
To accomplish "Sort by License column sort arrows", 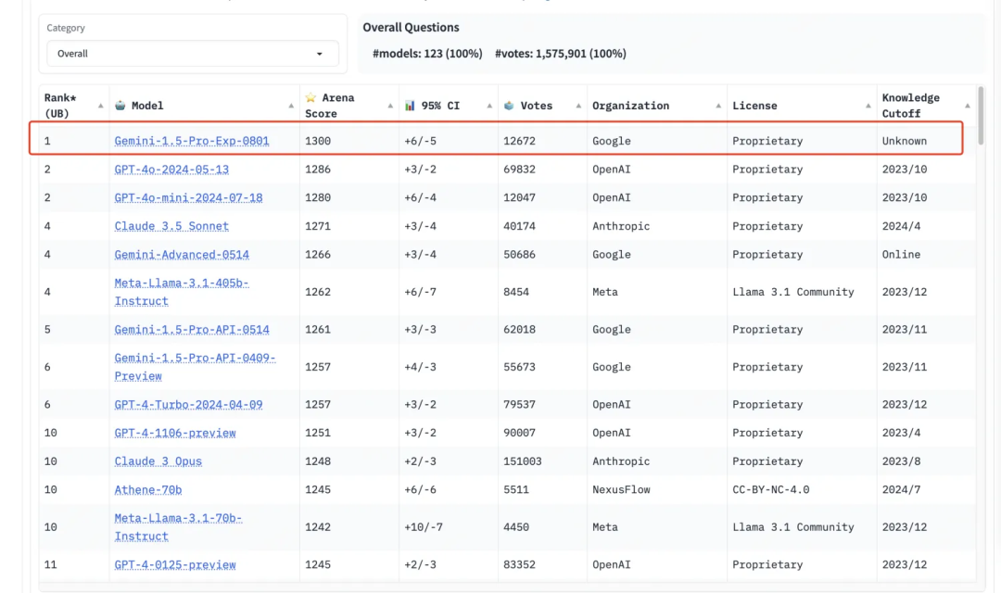I will pos(868,106).
